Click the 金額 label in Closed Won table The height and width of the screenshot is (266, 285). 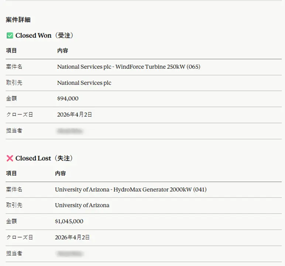coord(11,99)
